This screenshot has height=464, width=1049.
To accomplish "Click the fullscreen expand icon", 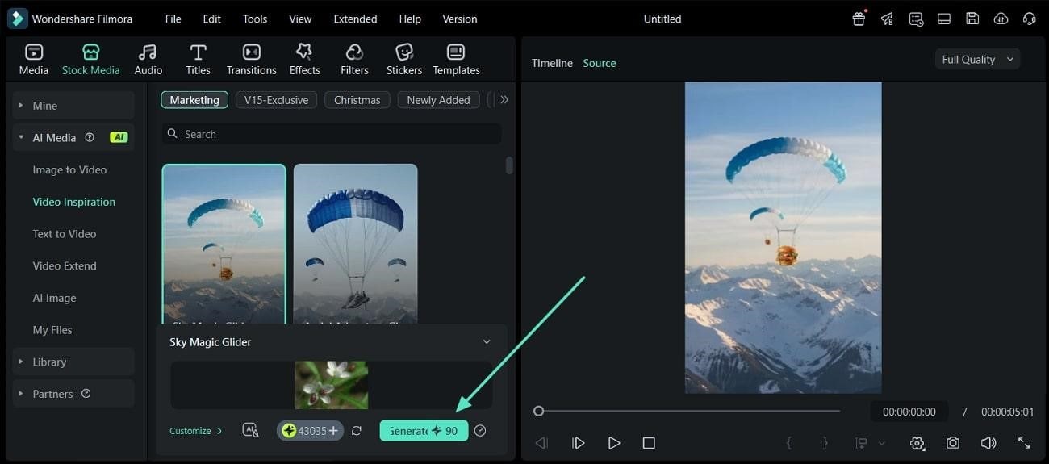I will pyautogui.click(x=1024, y=443).
